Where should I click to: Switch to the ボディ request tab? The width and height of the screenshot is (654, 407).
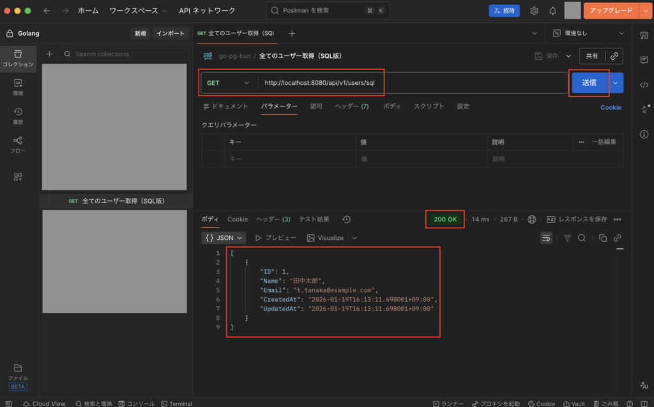(x=392, y=107)
